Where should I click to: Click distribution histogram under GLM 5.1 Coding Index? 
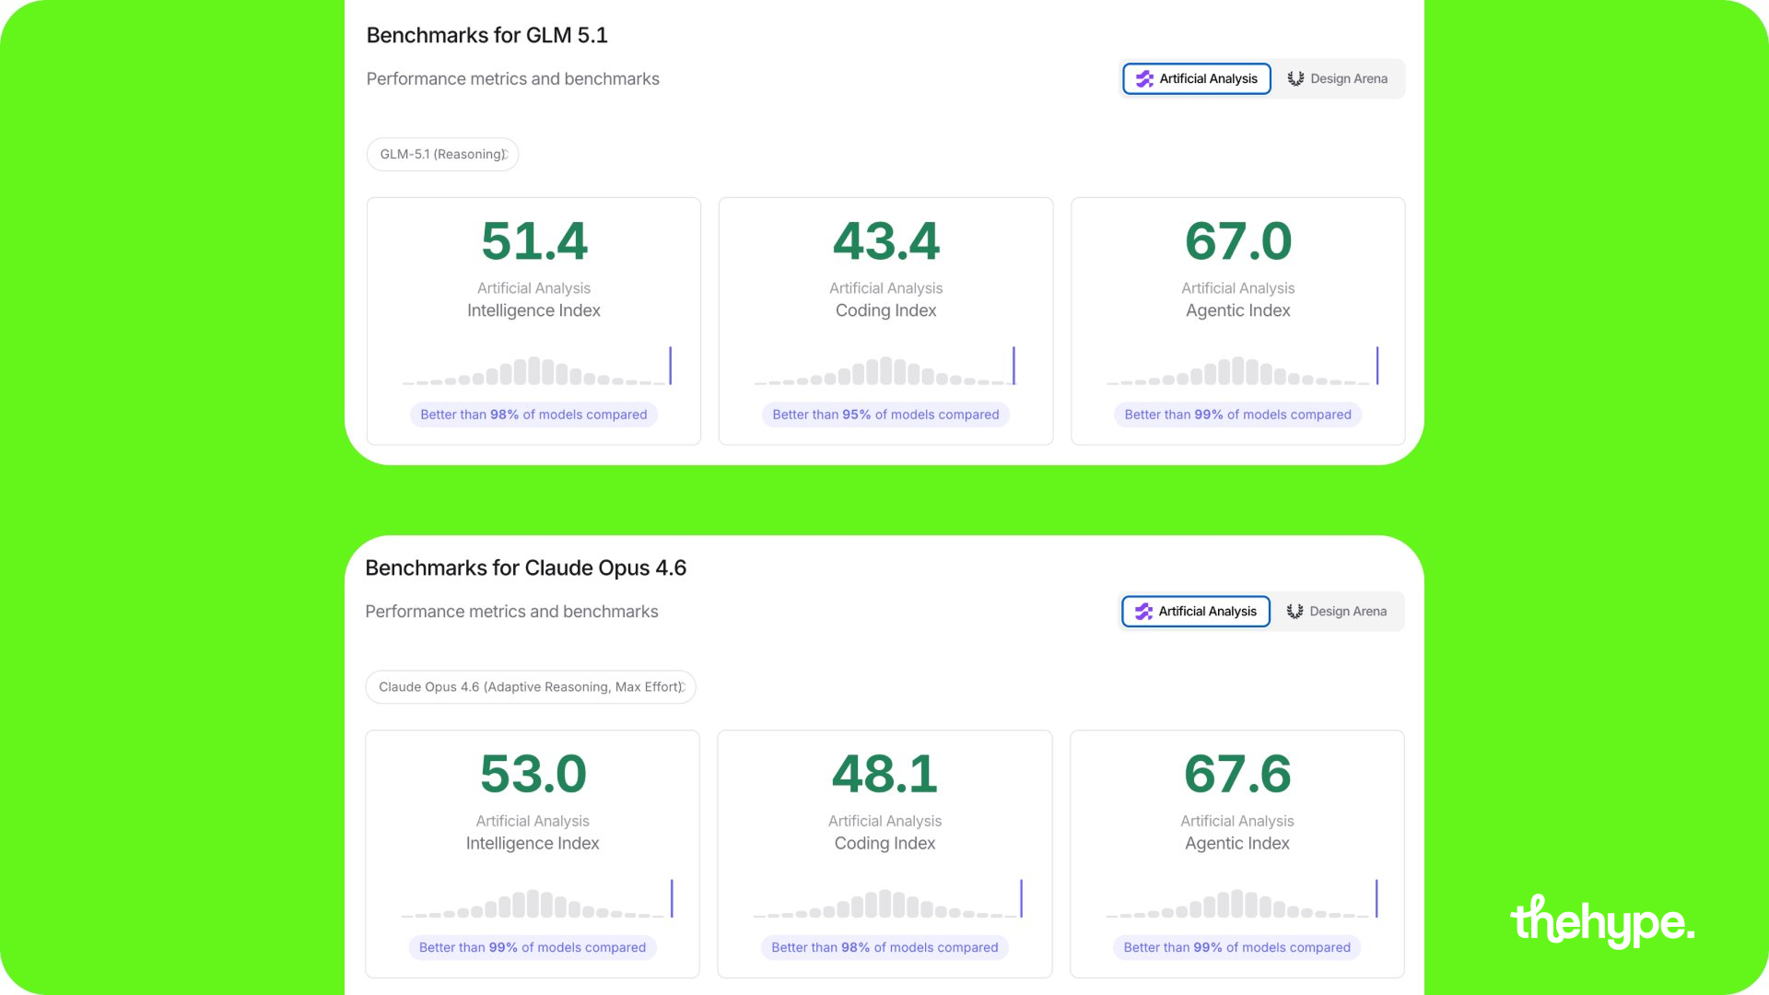pyautogui.click(x=885, y=367)
